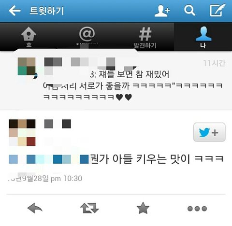Switch to 발견하기 discover tab
This screenshot has width=232, height=226.
(x=145, y=37)
